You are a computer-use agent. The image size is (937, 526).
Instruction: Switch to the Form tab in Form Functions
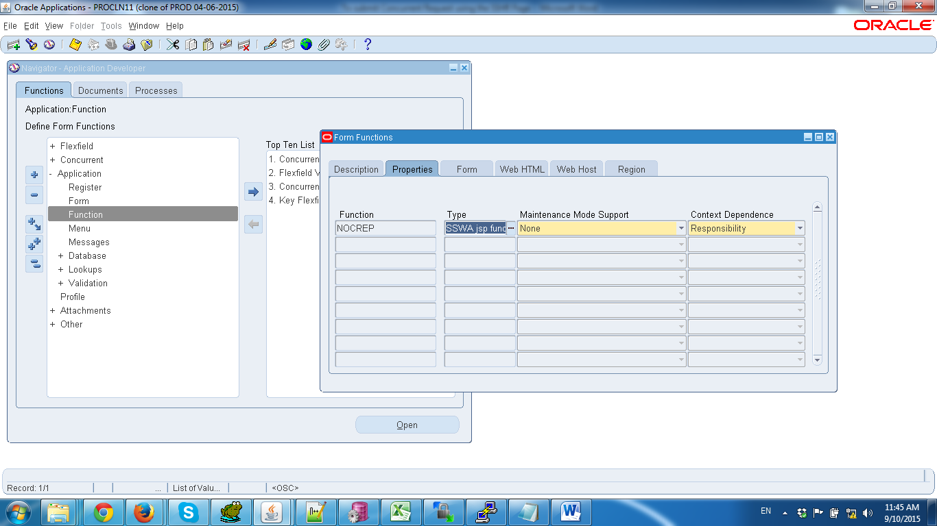(x=466, y=169)
